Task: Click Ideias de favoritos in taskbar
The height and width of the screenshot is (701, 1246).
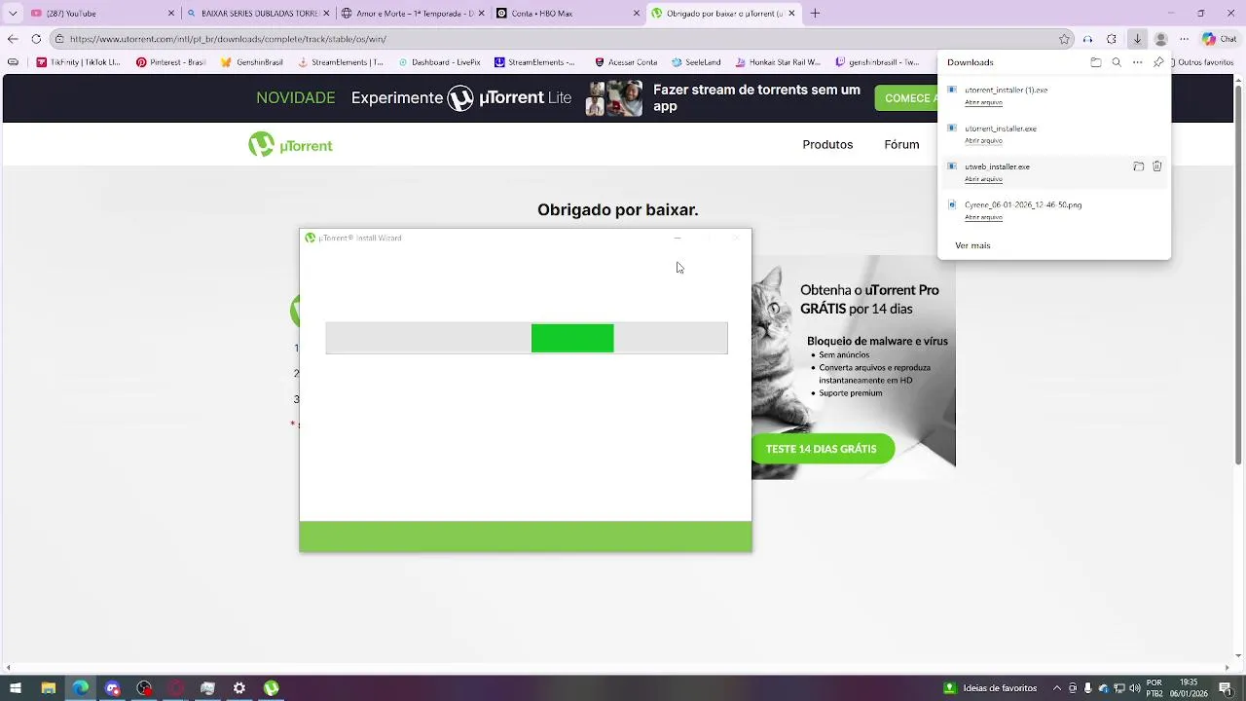Action: click(x=990, y=688)
